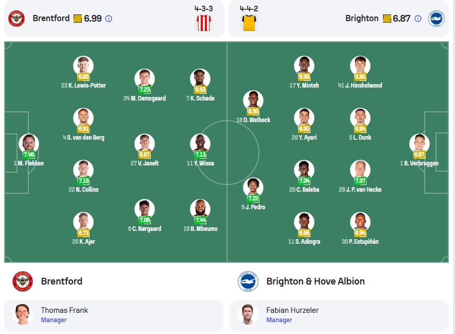Click M. Damsgaard's 7.23 rating badge

(145, 90)
